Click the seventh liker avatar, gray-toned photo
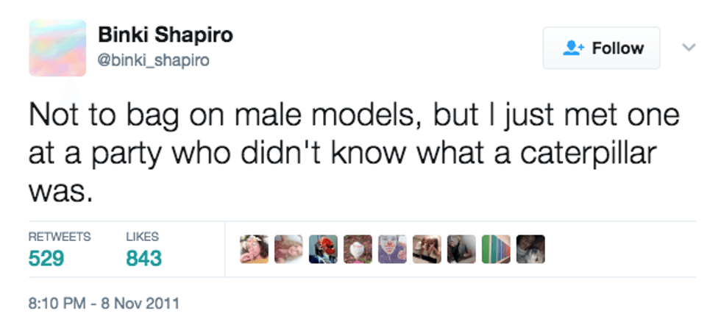The width and height of the screenshot is (721, 319). (461, 250)
